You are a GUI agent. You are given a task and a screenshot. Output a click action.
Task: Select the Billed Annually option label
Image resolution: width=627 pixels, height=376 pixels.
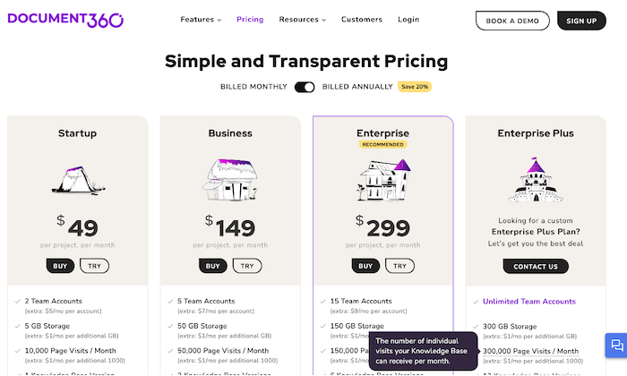coord(357,87)
